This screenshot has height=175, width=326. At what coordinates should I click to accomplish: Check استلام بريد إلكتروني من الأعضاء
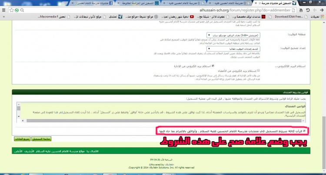(259, 71)
